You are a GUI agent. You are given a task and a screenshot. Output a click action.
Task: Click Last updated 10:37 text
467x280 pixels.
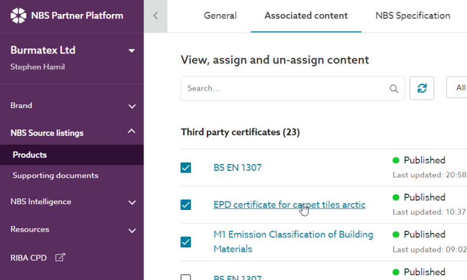[430, 212]
